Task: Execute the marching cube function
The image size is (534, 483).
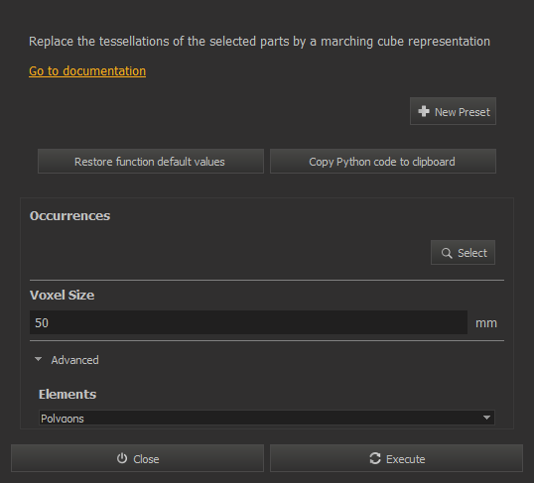Action: (396, 458)
